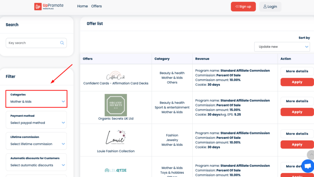Open the Sort by Update new dropdown
This screenshot has width=314, height=177.
[x=282, y=47]
